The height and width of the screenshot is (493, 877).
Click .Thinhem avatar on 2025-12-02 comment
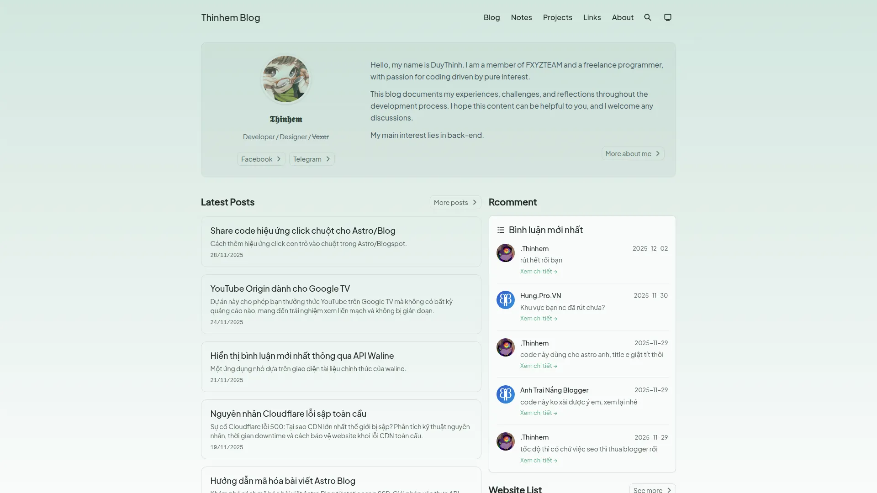505,253
